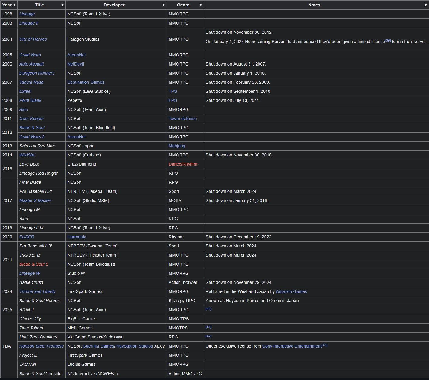Follow the Destination Games link
Image resolution: width=429 pixels, height=380 pixels.
click(x=86, y=82)
